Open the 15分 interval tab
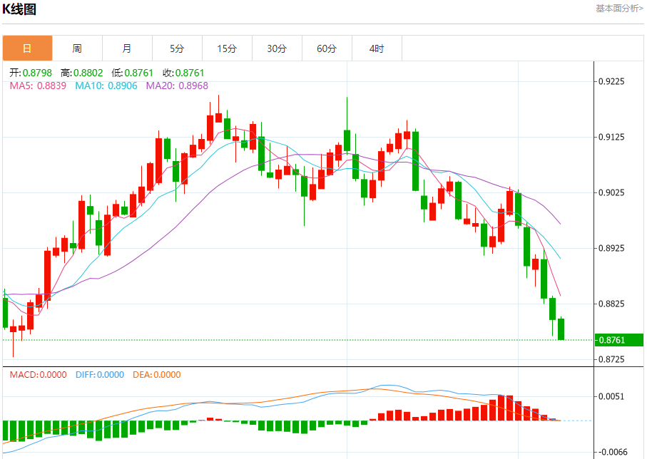647x459 pixels. pyautogui.click(x=227, y=48)
